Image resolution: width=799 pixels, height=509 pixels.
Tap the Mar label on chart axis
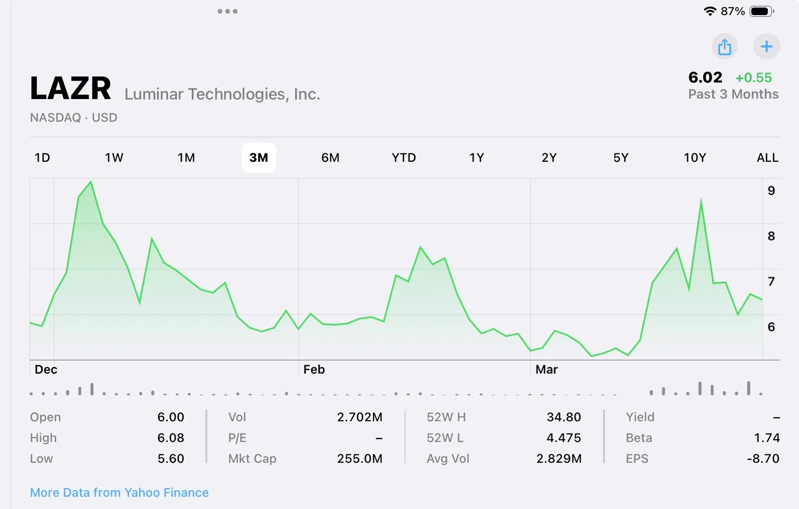(546, 369)
